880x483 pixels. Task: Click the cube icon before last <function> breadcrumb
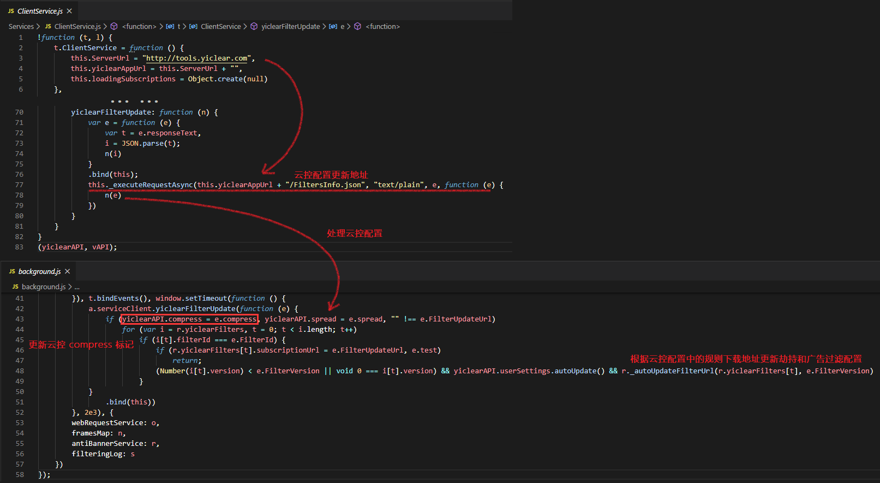[x=358, y=26]
